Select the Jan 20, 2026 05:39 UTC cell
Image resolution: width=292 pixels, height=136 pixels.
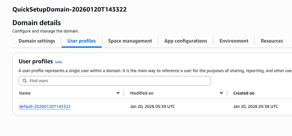[153, 106]
